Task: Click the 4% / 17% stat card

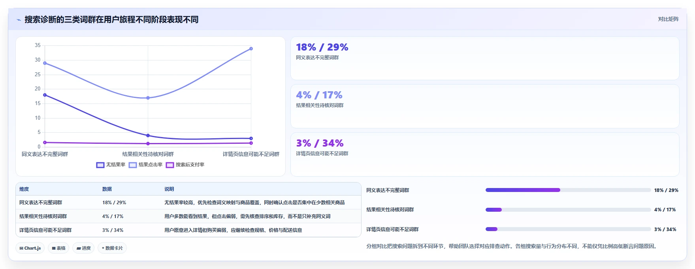Action: (x=485, y=106)
